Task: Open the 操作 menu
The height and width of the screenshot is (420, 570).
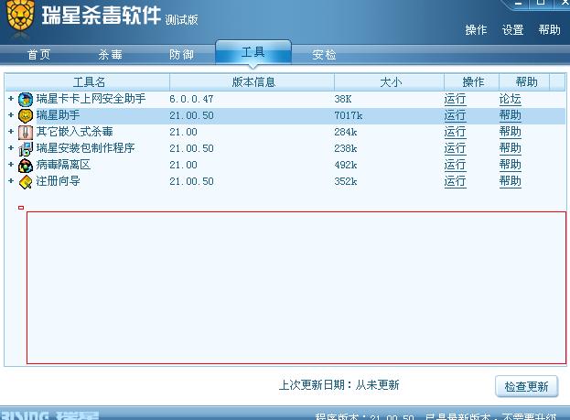Action: pyautogui.click(x=476, y=30)
